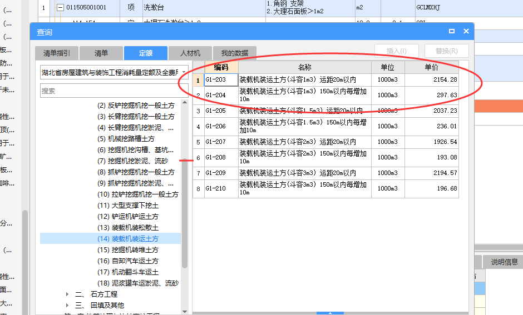Select the G1-207 code cell
523x315 pixels.
(x=221, y=142)
